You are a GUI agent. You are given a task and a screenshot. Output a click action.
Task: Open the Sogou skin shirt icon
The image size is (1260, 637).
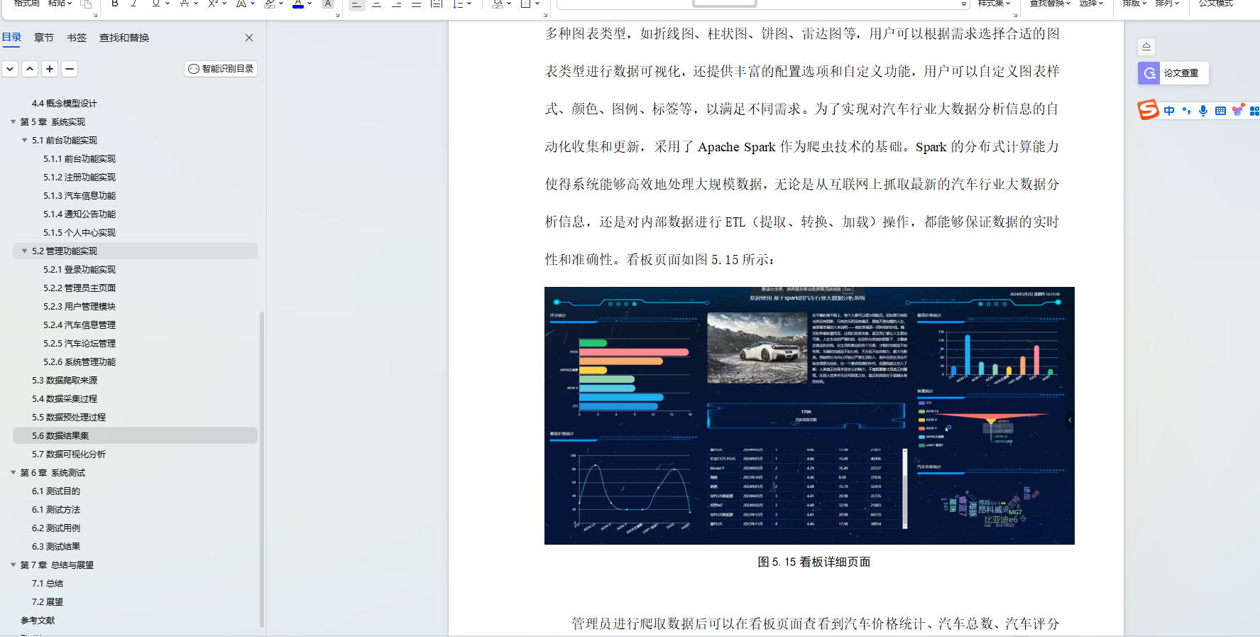coord(1238,111)
